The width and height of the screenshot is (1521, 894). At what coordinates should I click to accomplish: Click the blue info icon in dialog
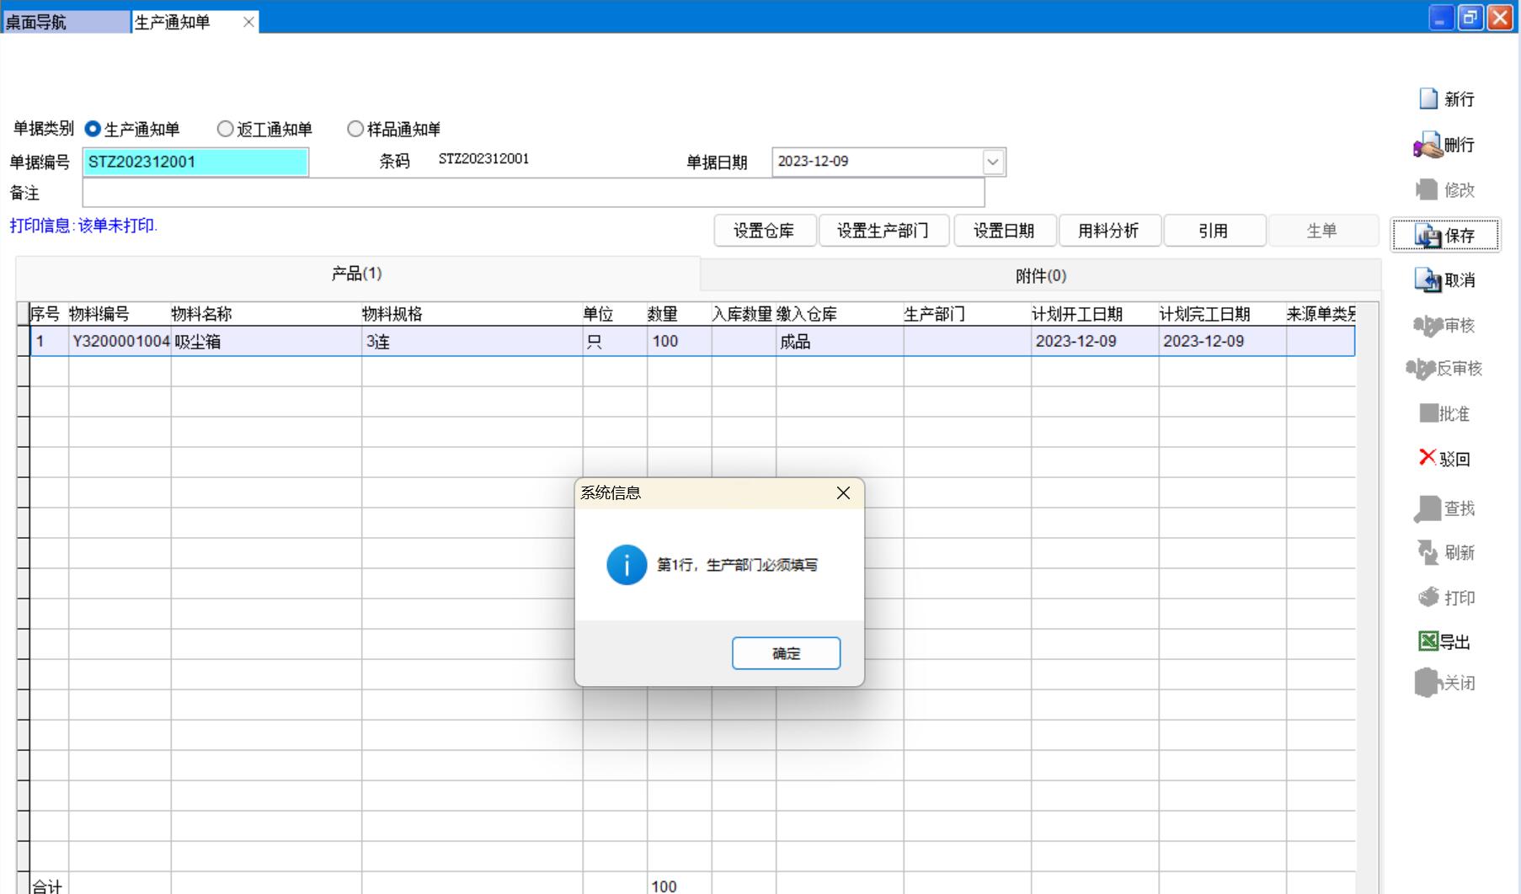pyautogui.click(x=627, y=565)
